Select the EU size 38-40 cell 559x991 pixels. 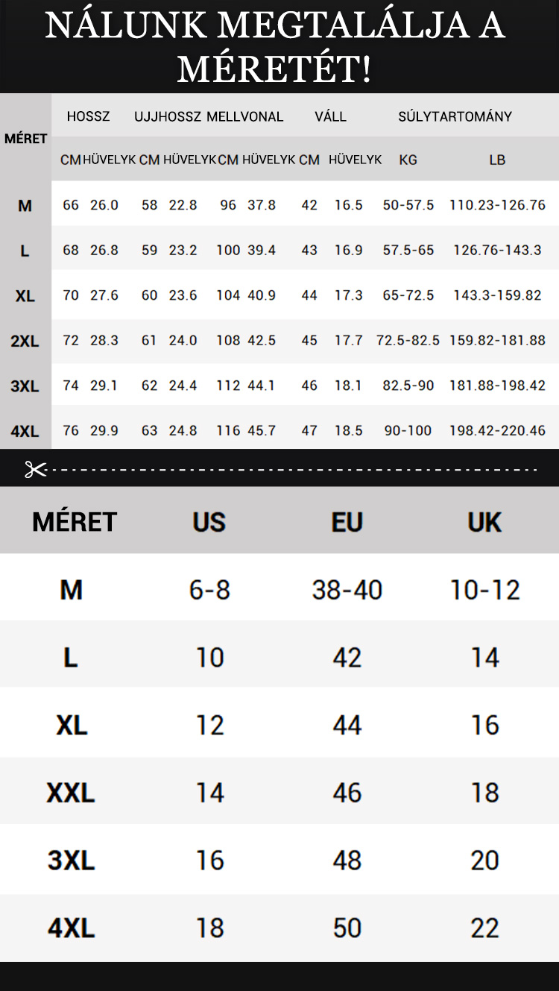coord(347,590)
